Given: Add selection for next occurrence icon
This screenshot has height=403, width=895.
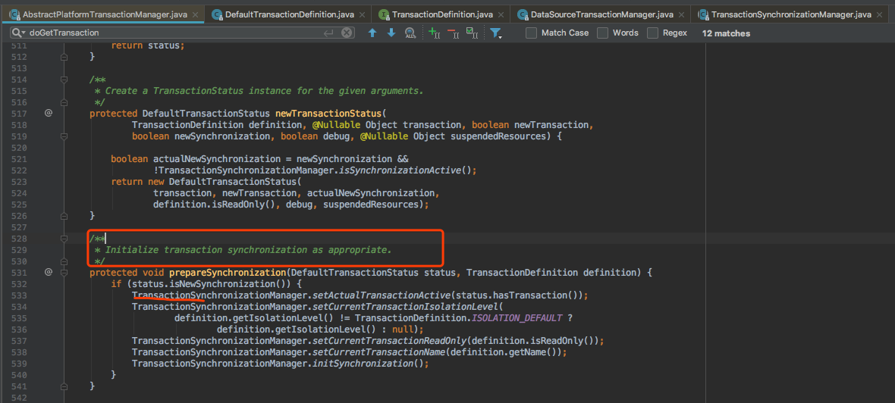Looking at the screenshot, I should click(433, 33).
